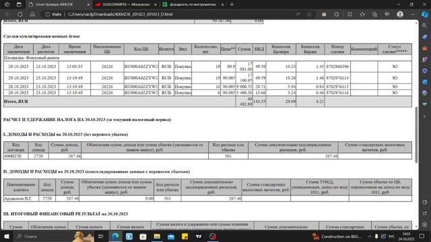Open Collections icon in toolbar

[x=374, y=14]
